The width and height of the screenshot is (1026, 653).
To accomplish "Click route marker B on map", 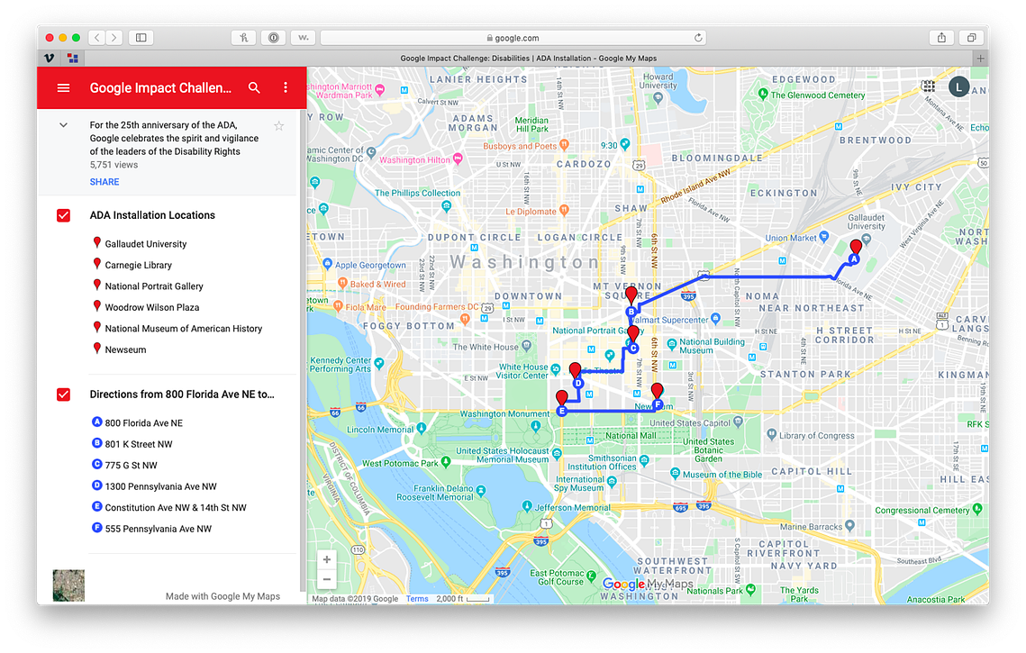I will (x=631, y=313).
